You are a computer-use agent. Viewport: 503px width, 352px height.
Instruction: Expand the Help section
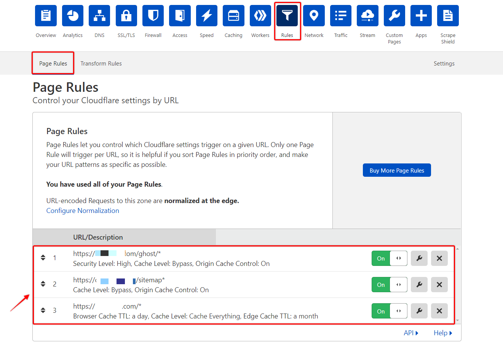[443, 333]
